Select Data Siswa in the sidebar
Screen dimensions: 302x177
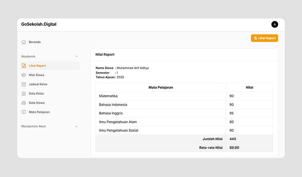pyautogui.click(x=37, y=103)
